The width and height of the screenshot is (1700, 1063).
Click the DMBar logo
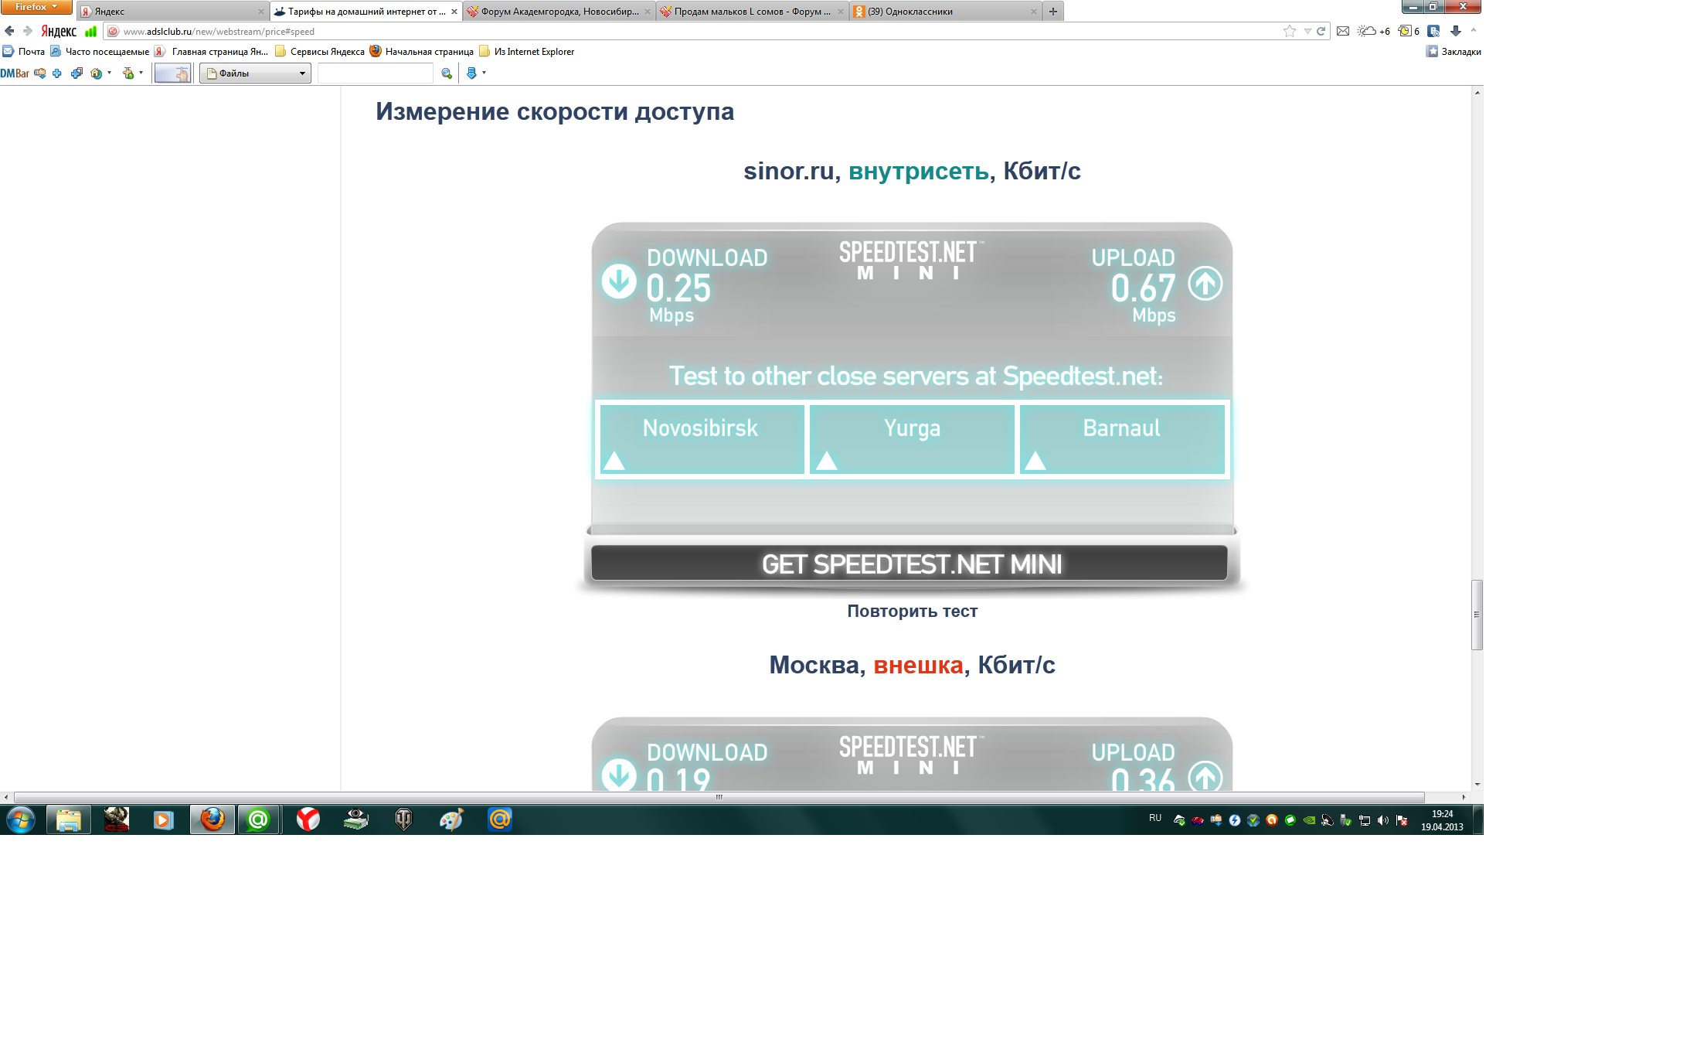15,73
